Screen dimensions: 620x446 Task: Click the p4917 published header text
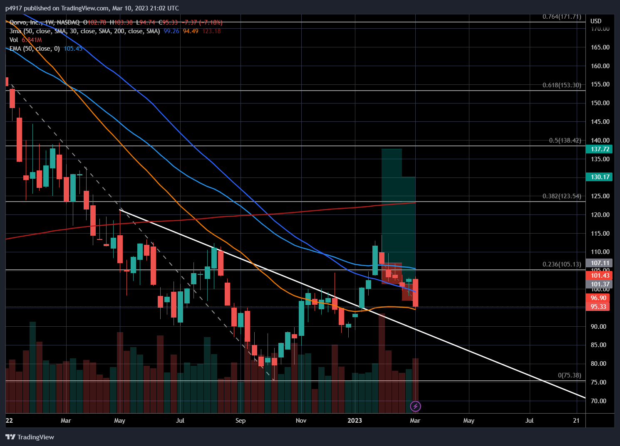[92, 8]
